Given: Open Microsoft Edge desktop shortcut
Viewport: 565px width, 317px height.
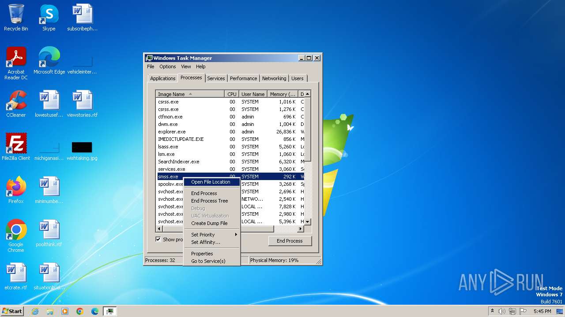Looking at the screenshot, I should tap(49, 61).
